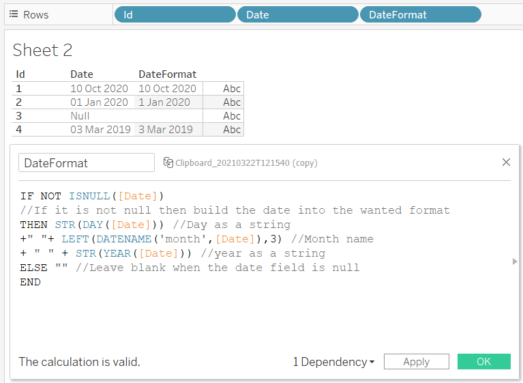The width and height of the screenshot is (523, 383).
Task: Click Id value 1 in table
Action: point(18,89)
